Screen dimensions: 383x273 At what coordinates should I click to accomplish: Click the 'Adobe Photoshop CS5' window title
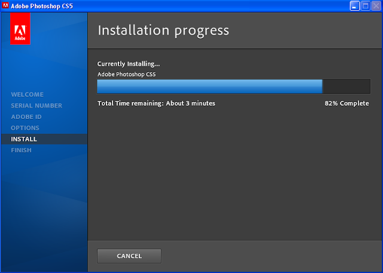pyautogui.click(x=42, y=6)
